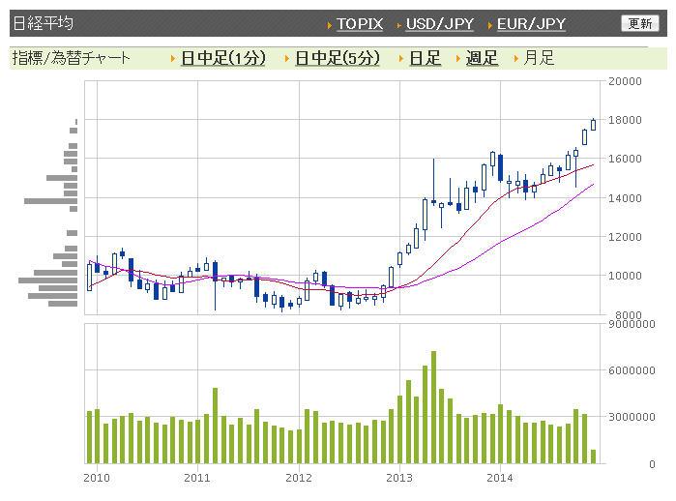Screen dimensions: 676x501
Task: Click the 2011 x-axis label
Action: [x=197, y=478]
